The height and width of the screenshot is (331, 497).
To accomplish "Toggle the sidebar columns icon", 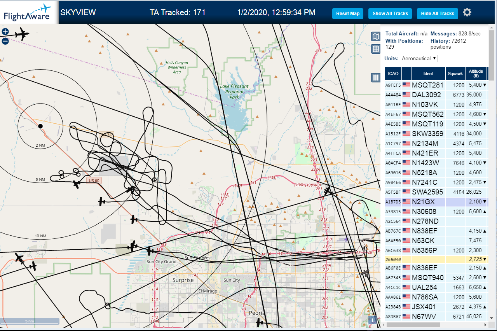I will point(376,77).
